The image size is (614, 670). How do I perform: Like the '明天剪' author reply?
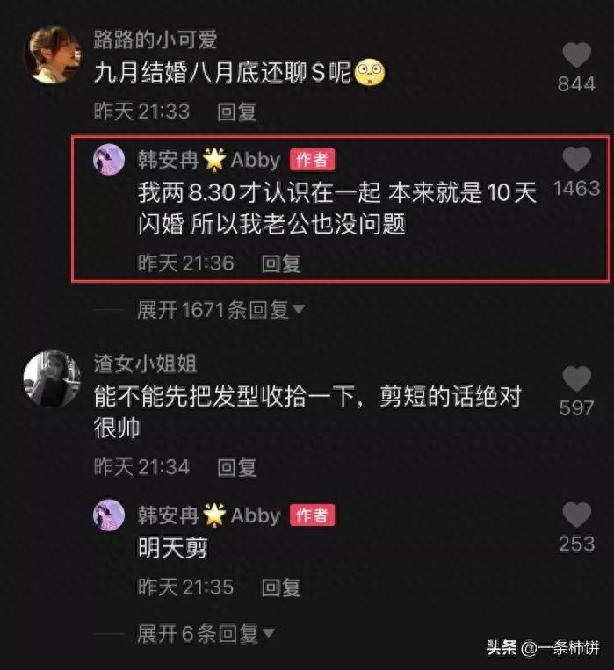576,515
